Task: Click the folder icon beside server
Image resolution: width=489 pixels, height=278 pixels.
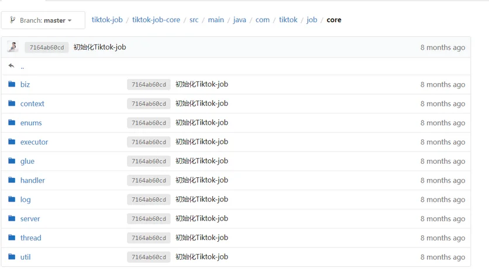Action: (x=12, y=219)
